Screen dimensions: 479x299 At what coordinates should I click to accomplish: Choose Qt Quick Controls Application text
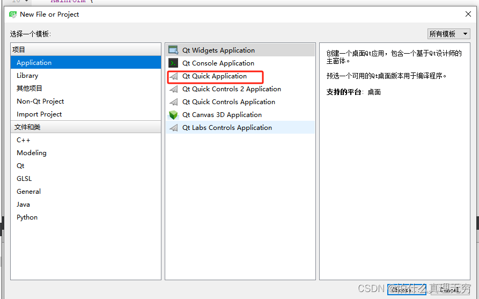(x=229, y=102)
